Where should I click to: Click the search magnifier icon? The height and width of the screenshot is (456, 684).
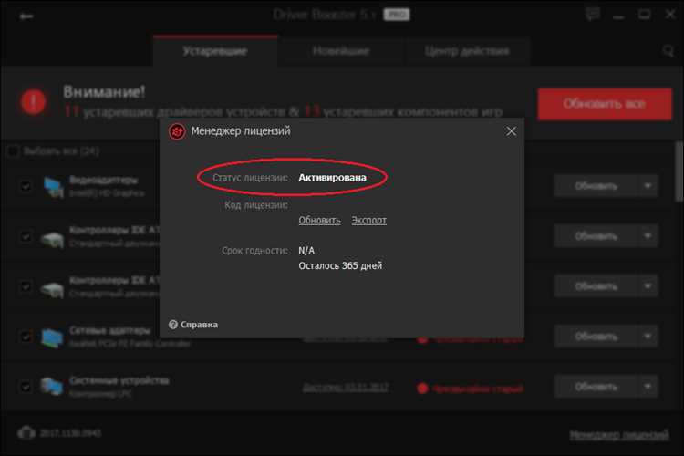668,51
